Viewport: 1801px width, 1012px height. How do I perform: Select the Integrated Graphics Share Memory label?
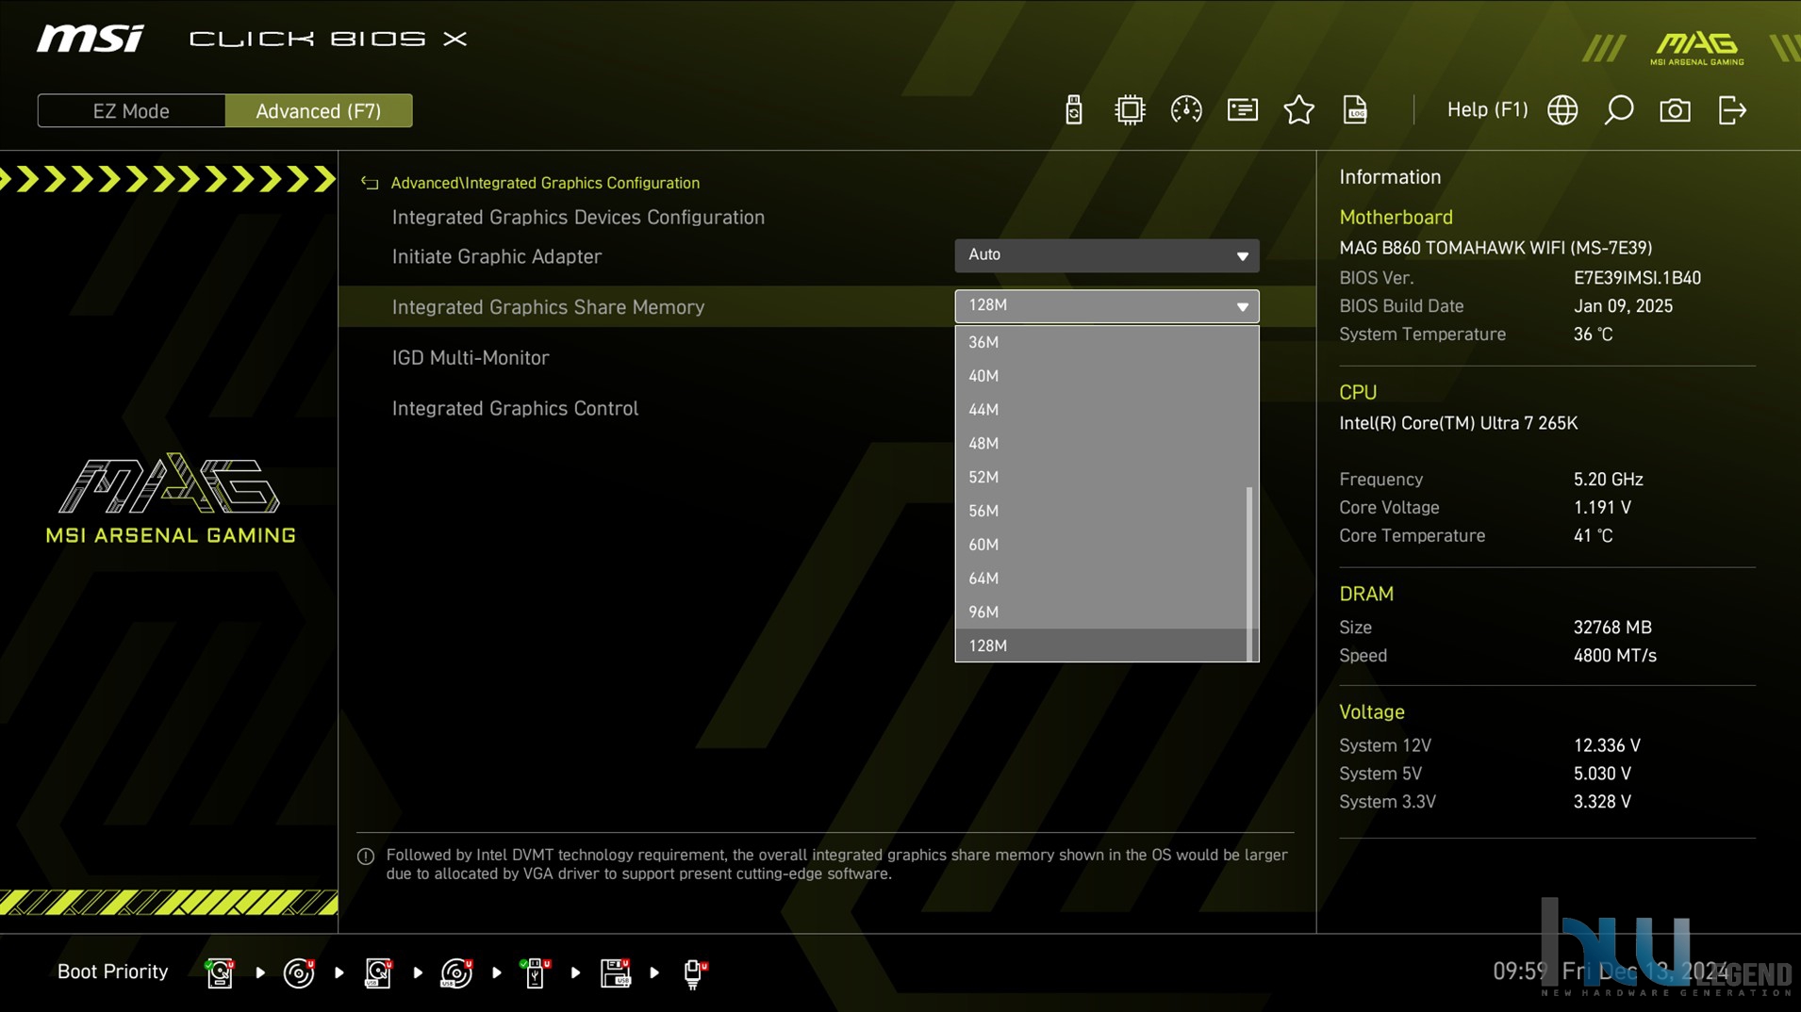click(548, 307)
